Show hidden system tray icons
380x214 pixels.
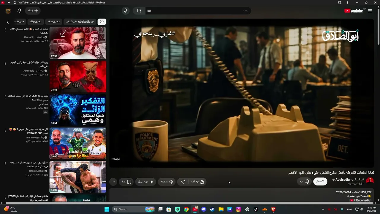(x=323, y=209)
